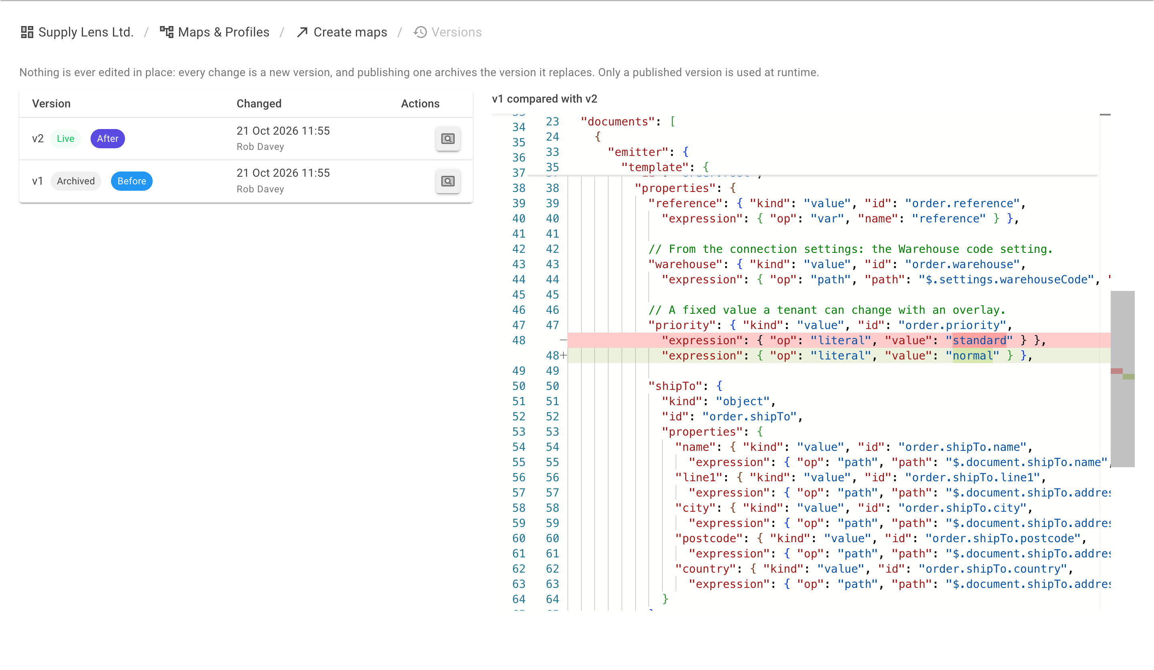The image size is (1154, 670).
Task: Click the Archived badge on v1
Action: [x=76, y=182]
